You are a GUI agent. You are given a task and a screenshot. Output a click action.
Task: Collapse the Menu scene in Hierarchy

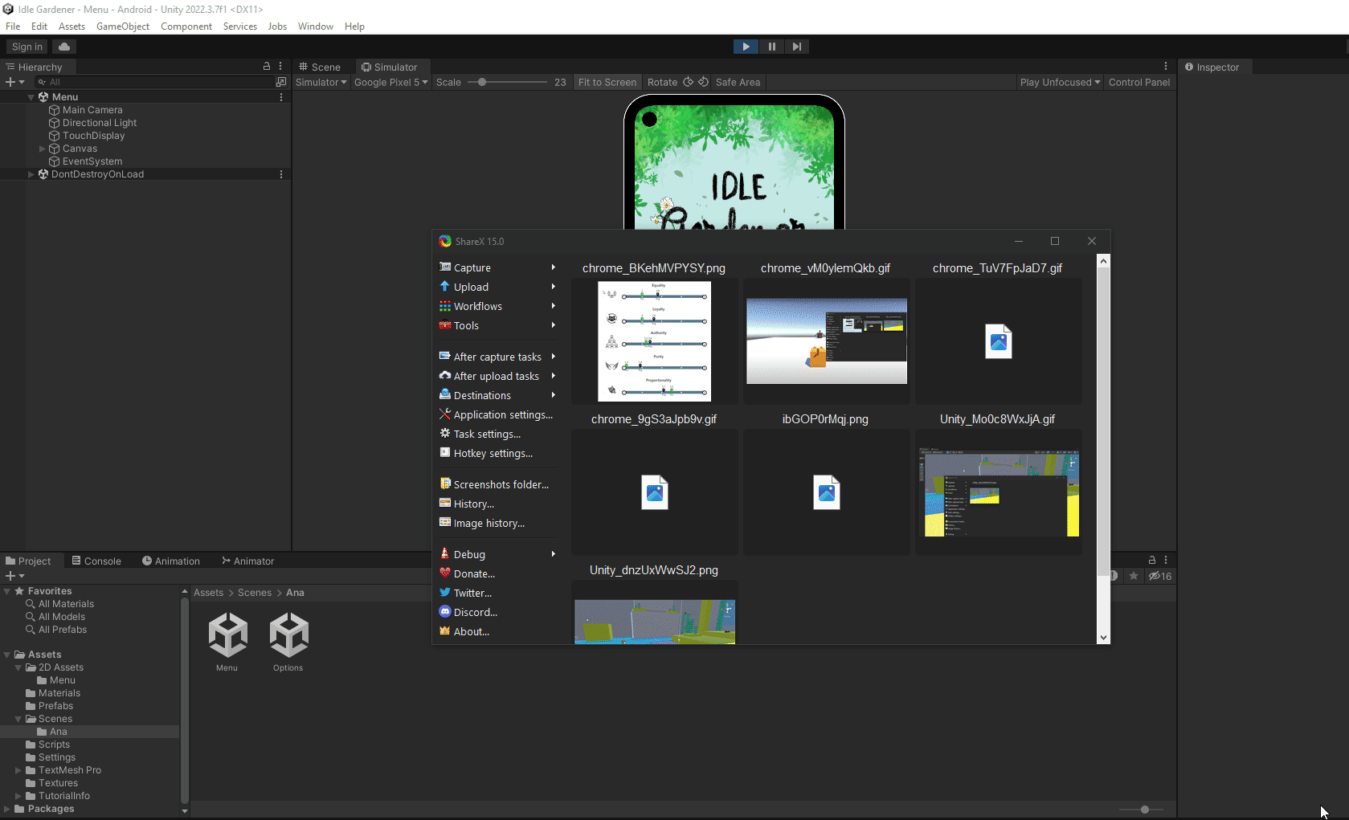[x=31, y=97]
